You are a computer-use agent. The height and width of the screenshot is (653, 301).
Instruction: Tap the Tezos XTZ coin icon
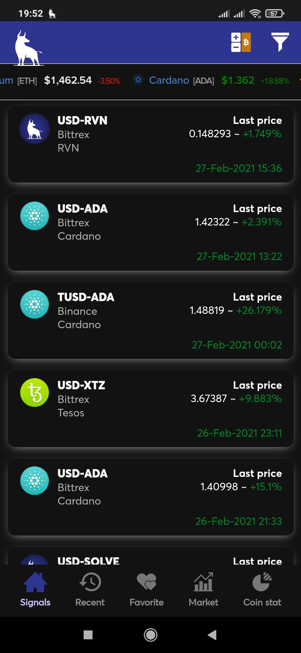(x=35, y=392)
